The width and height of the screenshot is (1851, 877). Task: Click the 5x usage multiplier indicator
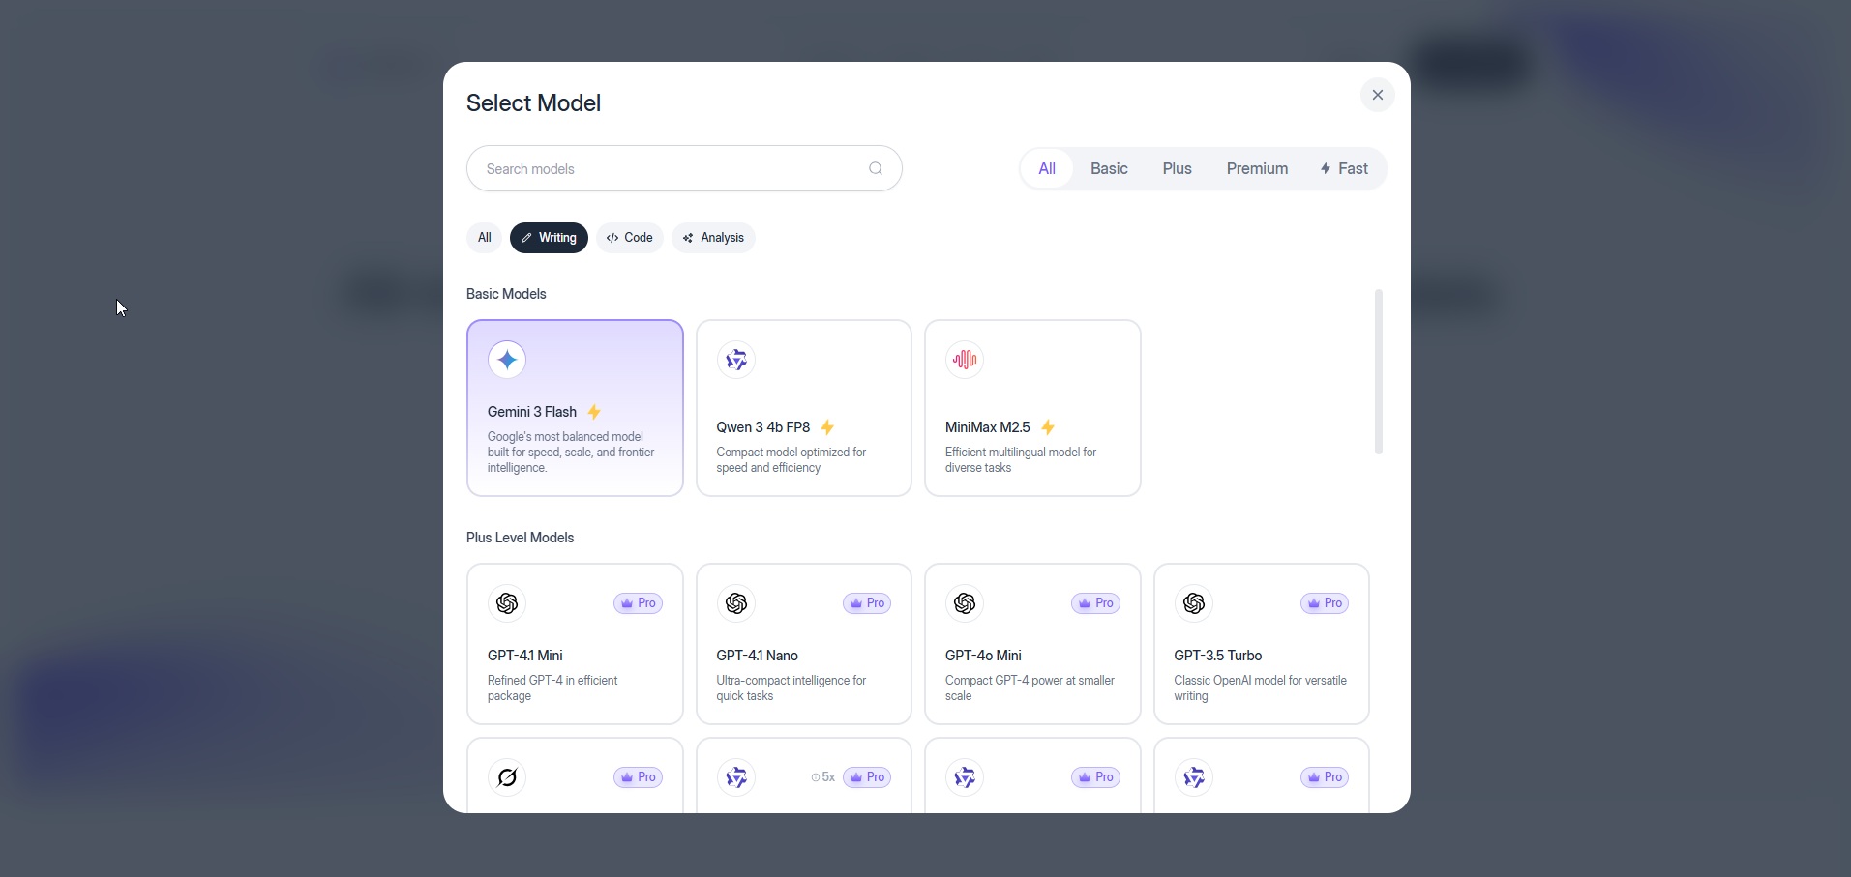click(823, 777)
